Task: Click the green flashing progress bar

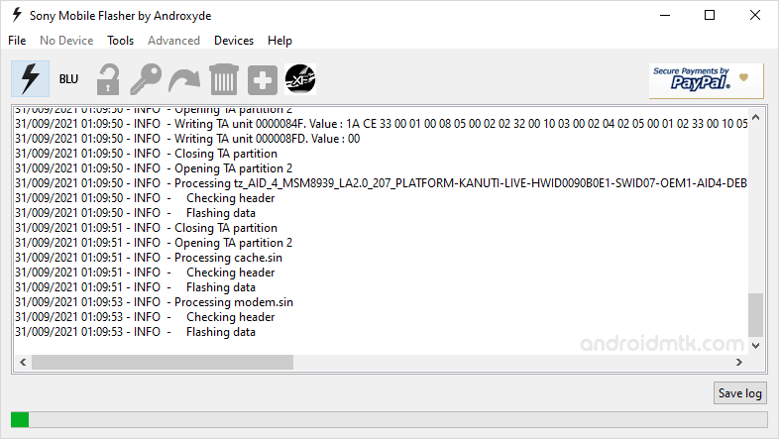Action: pyautogui.click(x=389, y=419)
